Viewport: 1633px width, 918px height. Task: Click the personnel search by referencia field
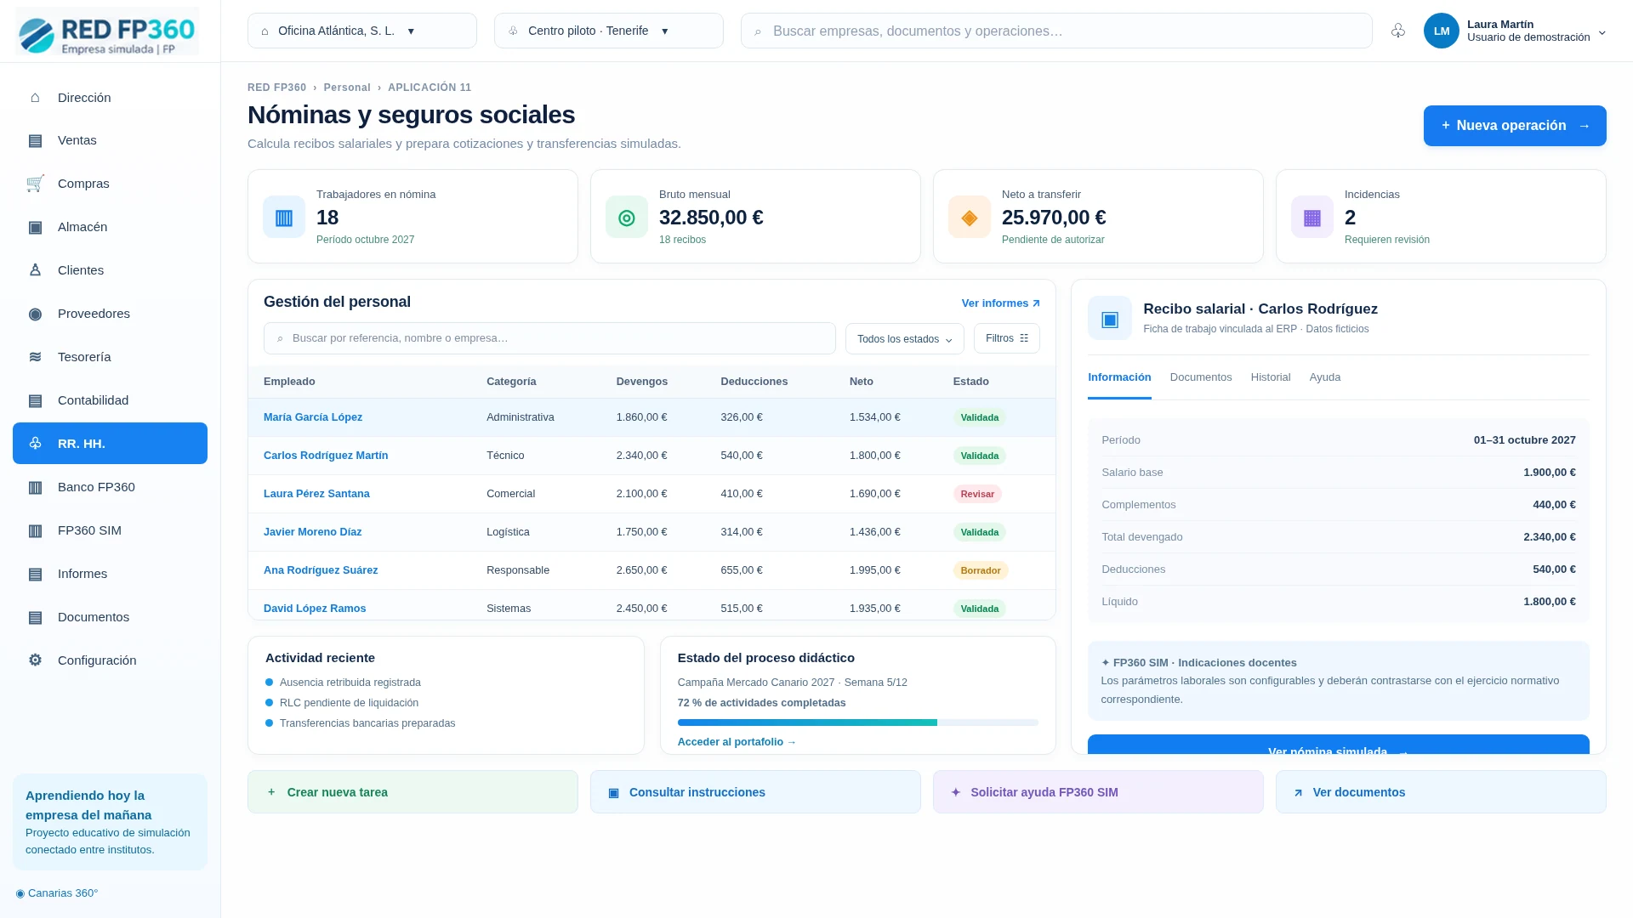coord(549,338)
